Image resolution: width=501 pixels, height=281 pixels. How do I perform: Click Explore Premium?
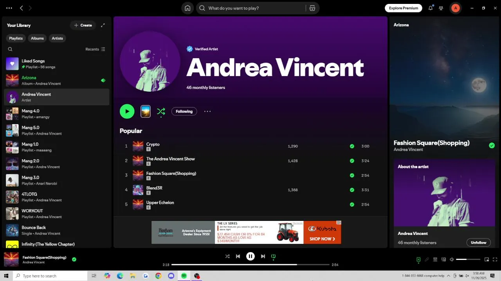(x=404, y=8)
